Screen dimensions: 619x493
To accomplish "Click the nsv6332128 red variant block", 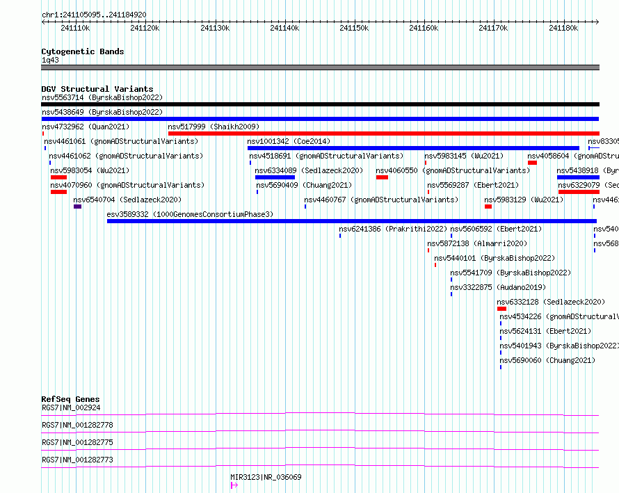I will 501,309.
